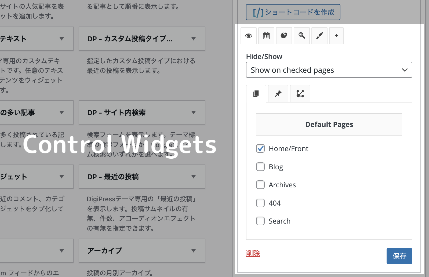Select the taxonomy branch-icon sub-tab
This screenshot has height=277, width=429.
(x=300, y=94)
